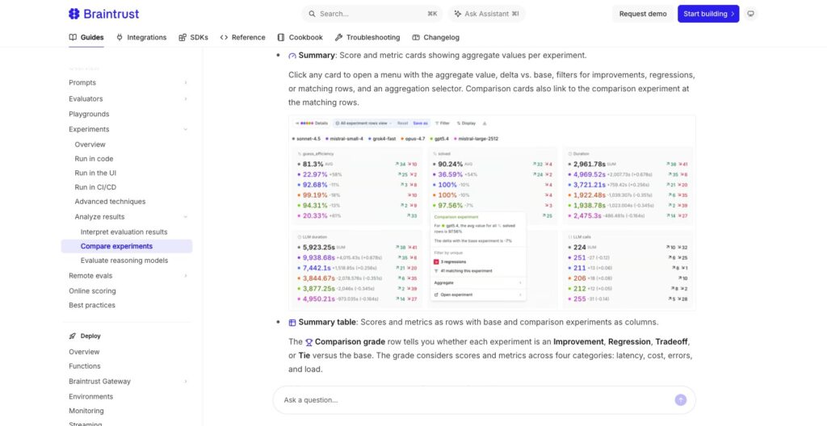This screenshot has height=426, width=827.
Task: Switch to the Integrations tab
Action: tap(141, 37)
